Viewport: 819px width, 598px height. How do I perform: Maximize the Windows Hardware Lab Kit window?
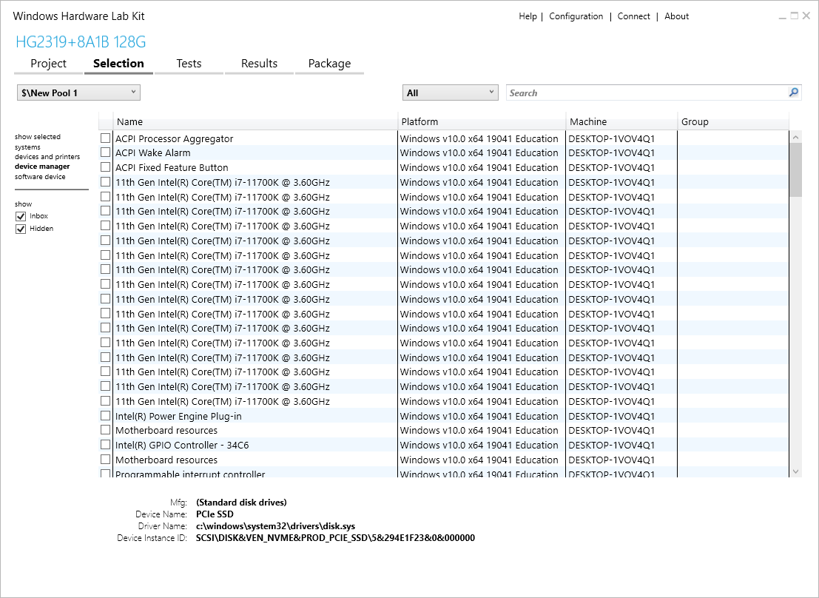tap(794, 16)
